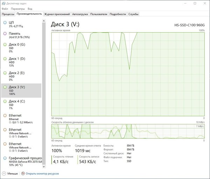Click the Графический процессор circle icon
Image resolution: width=210 pixels, height=179 pixels.
5,158
